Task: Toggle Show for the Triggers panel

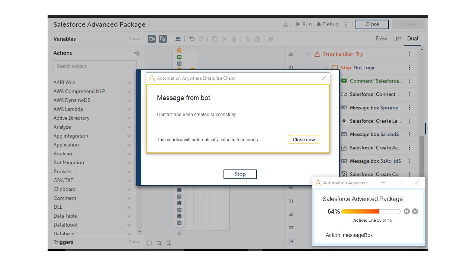Action: pyautogui.click(x=134, y=242)
